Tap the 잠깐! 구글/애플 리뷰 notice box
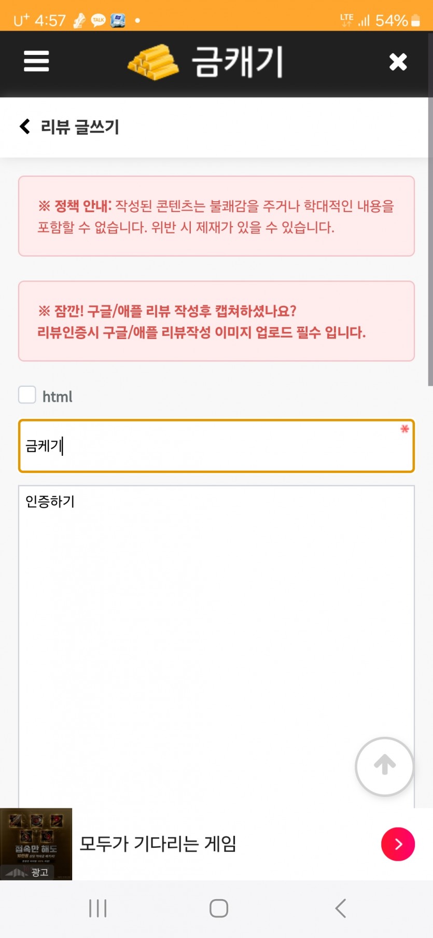The height and width of the screenshot is (938, 433). [216, 321]
